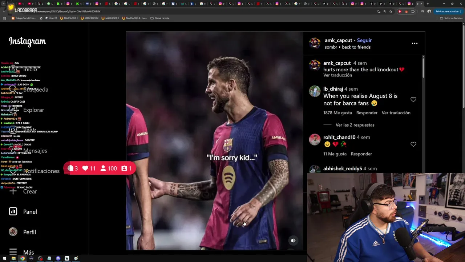Click the install app icon in address bar
Viewport: 465px width, 262px height.
(x=379, y=11)
